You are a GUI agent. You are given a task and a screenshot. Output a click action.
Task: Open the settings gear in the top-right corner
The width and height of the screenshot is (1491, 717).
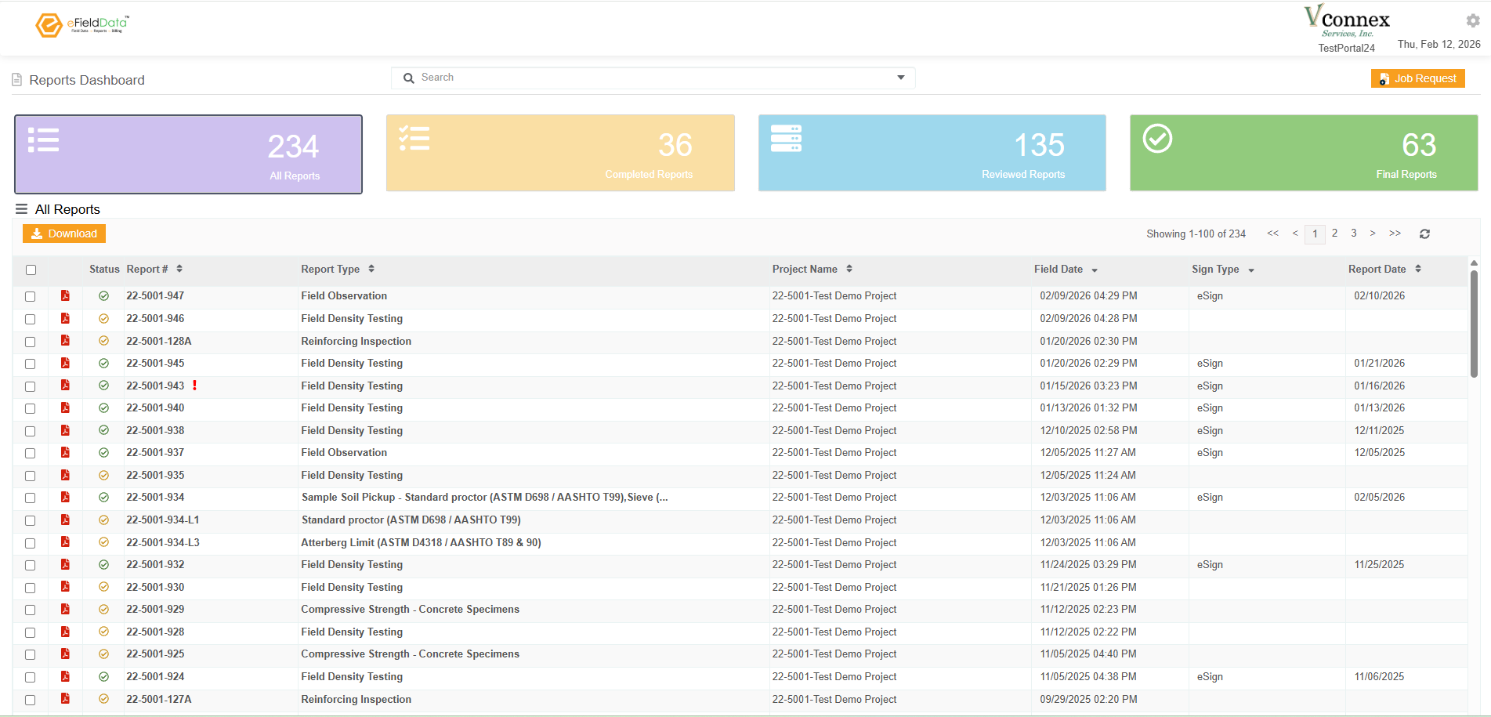click(1472, 20)
